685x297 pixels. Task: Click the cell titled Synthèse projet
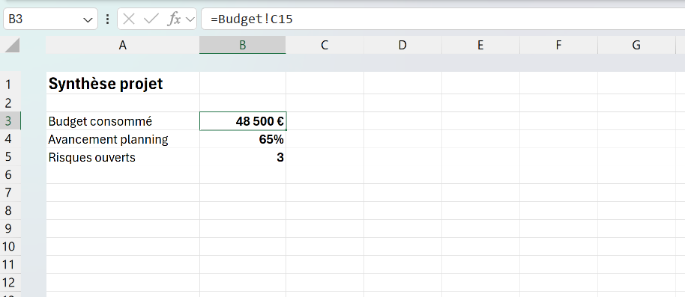tap(123, 84)
